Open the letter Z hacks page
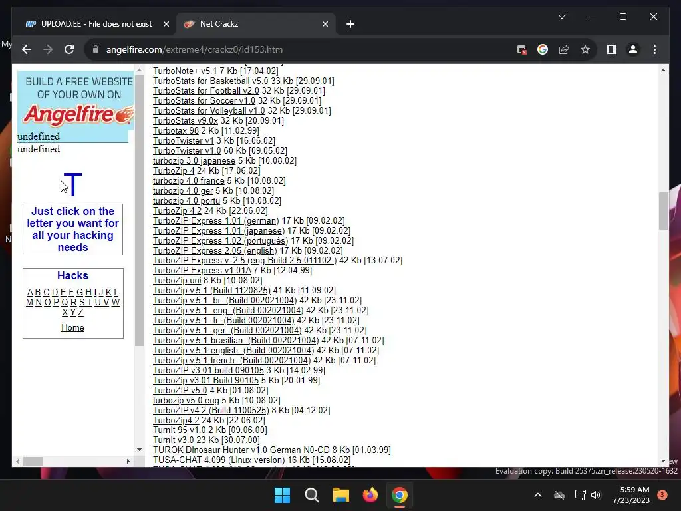Screen dimensions: 681x511 click(x=80, y=313)
